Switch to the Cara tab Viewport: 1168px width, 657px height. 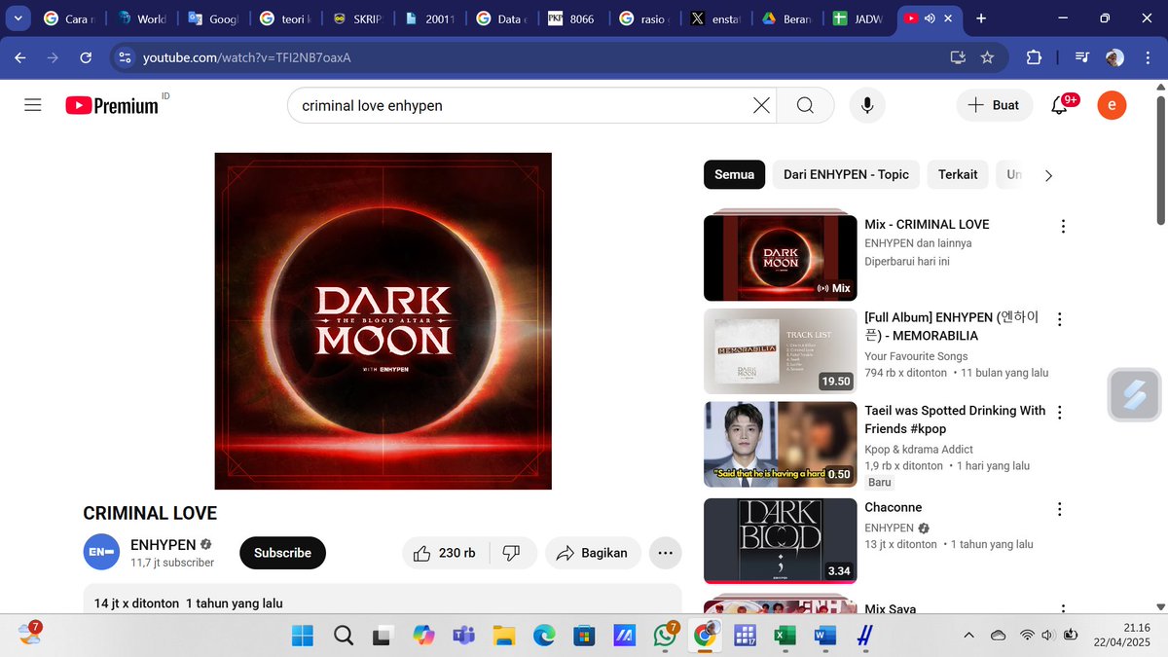71,18
